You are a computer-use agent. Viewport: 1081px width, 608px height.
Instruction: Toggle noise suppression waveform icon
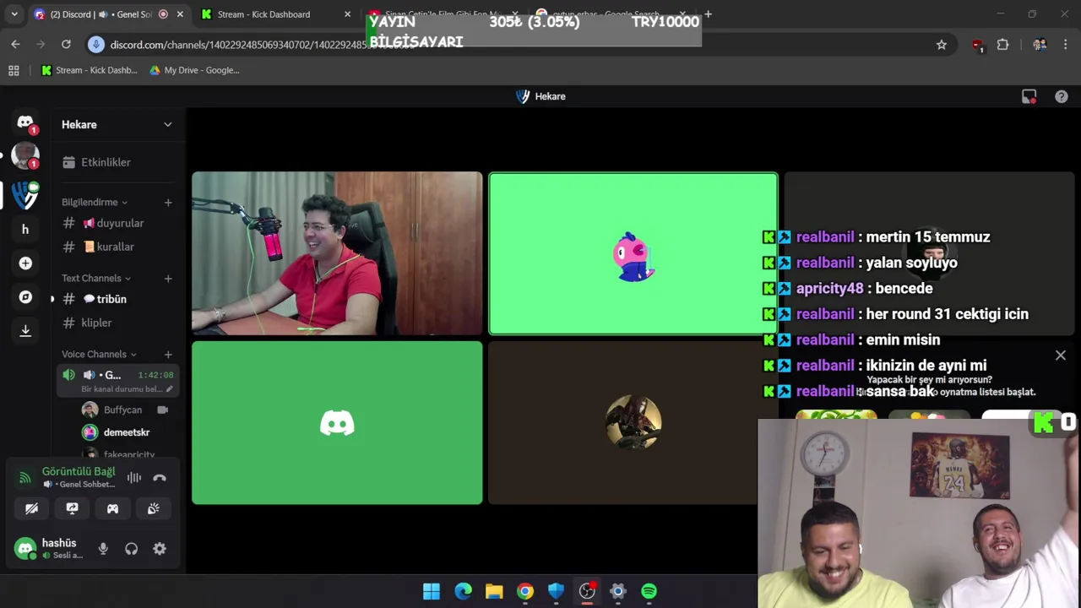pos(134,477)
